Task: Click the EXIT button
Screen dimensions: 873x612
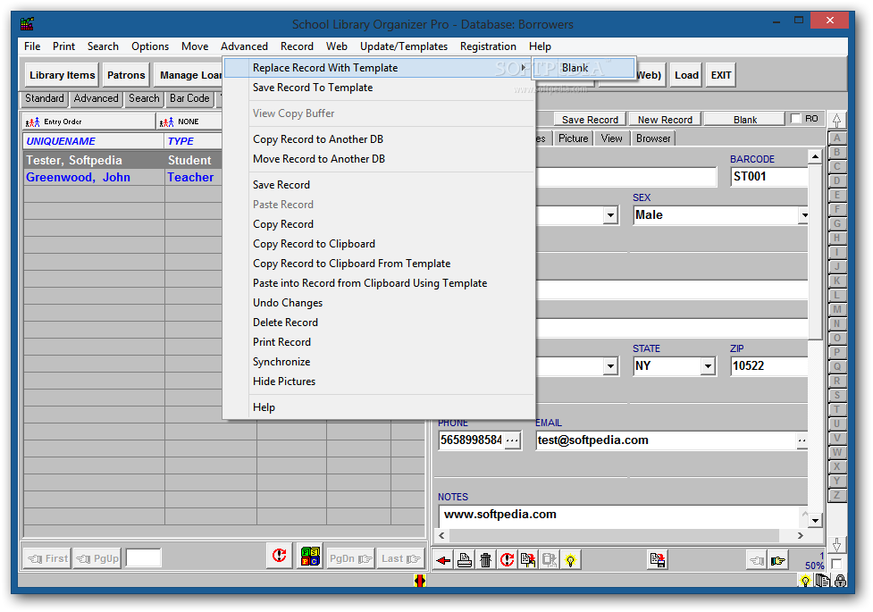Action: pos(721,75)
